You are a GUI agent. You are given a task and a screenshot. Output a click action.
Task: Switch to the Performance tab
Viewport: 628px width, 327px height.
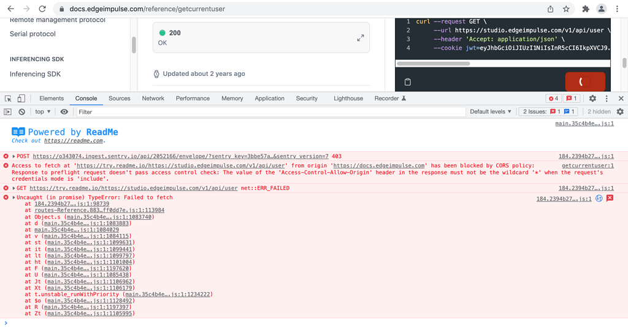[193, 99]
